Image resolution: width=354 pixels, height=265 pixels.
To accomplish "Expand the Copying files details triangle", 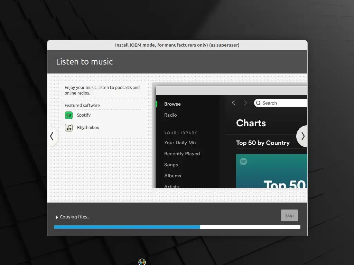I will click(57, 217).
